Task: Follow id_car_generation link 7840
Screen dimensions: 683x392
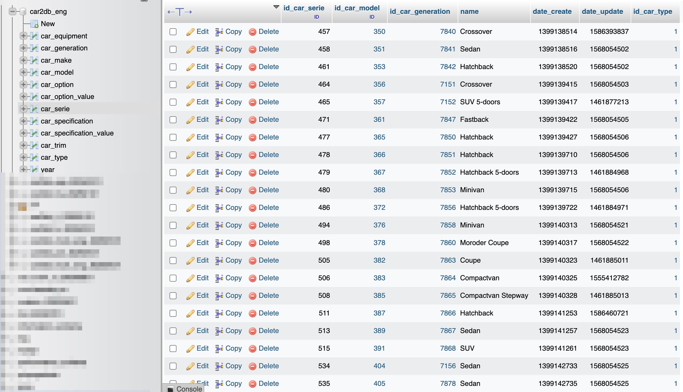Action: click(448, 31)
